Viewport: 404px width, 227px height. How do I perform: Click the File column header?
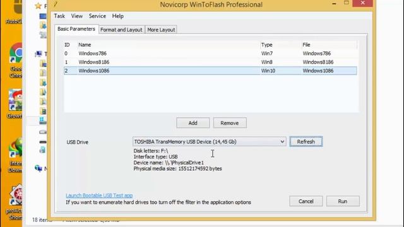pyautogui.click(x=306, y=45)
